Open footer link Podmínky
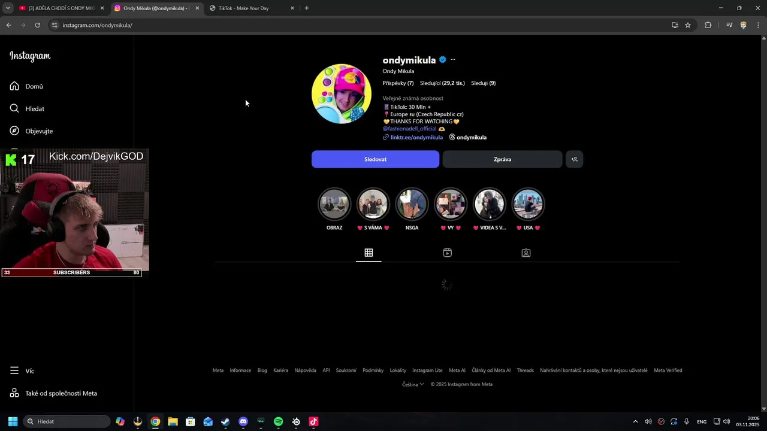This screenshot has height=431, width=767. coord(373,370)
